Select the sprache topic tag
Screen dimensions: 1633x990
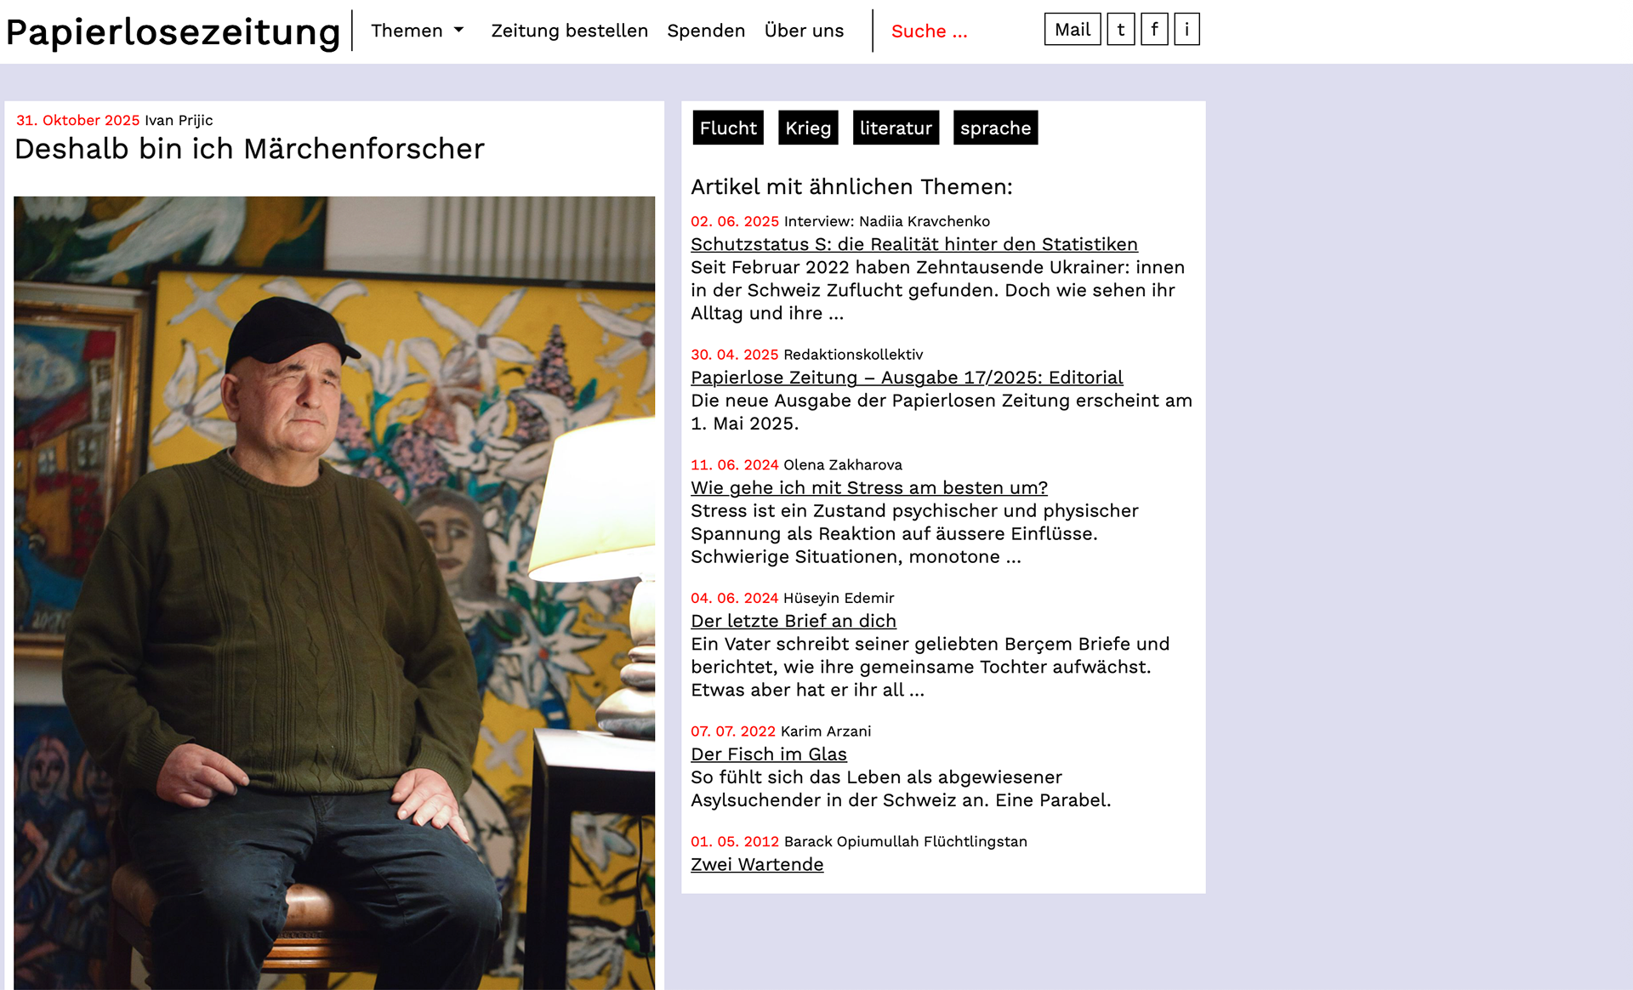[995, 128]
